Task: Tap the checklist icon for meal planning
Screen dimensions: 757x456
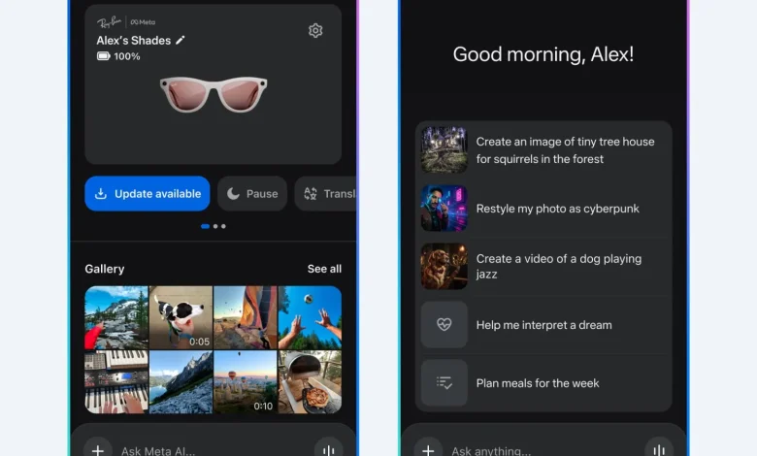Action: point(444,382)
